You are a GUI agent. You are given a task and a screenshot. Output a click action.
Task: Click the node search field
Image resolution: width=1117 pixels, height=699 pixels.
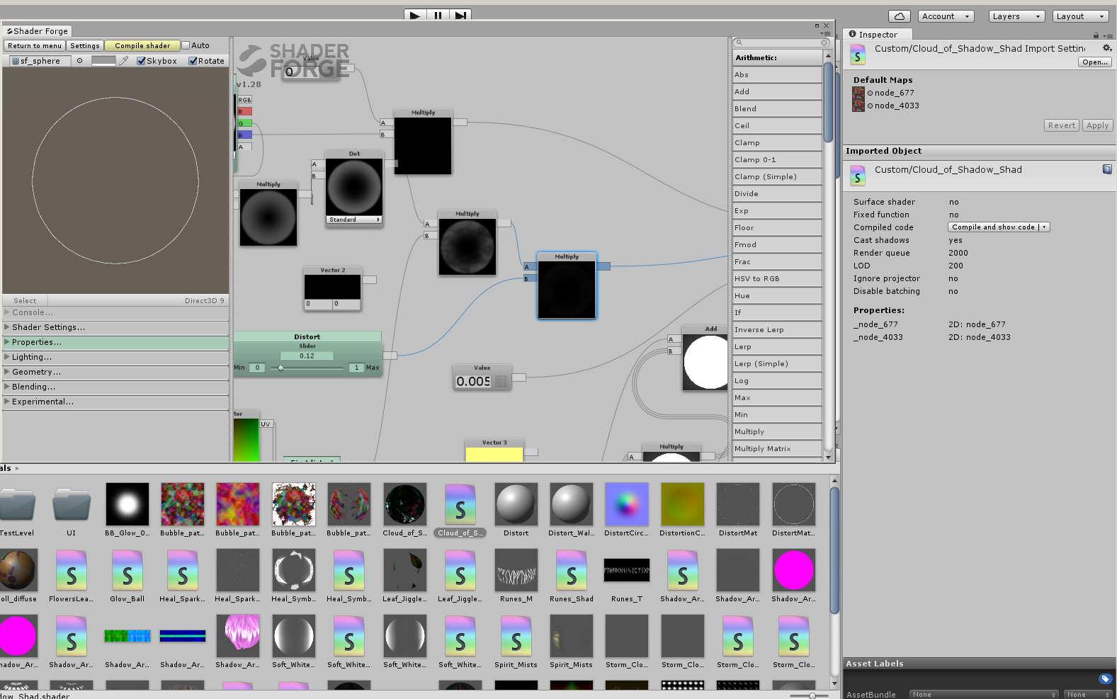pyautogui.click(x=781, y=42)
